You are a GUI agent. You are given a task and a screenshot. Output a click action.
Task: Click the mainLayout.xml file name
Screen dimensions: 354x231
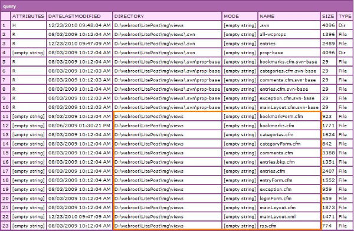(x=277, y=217)
